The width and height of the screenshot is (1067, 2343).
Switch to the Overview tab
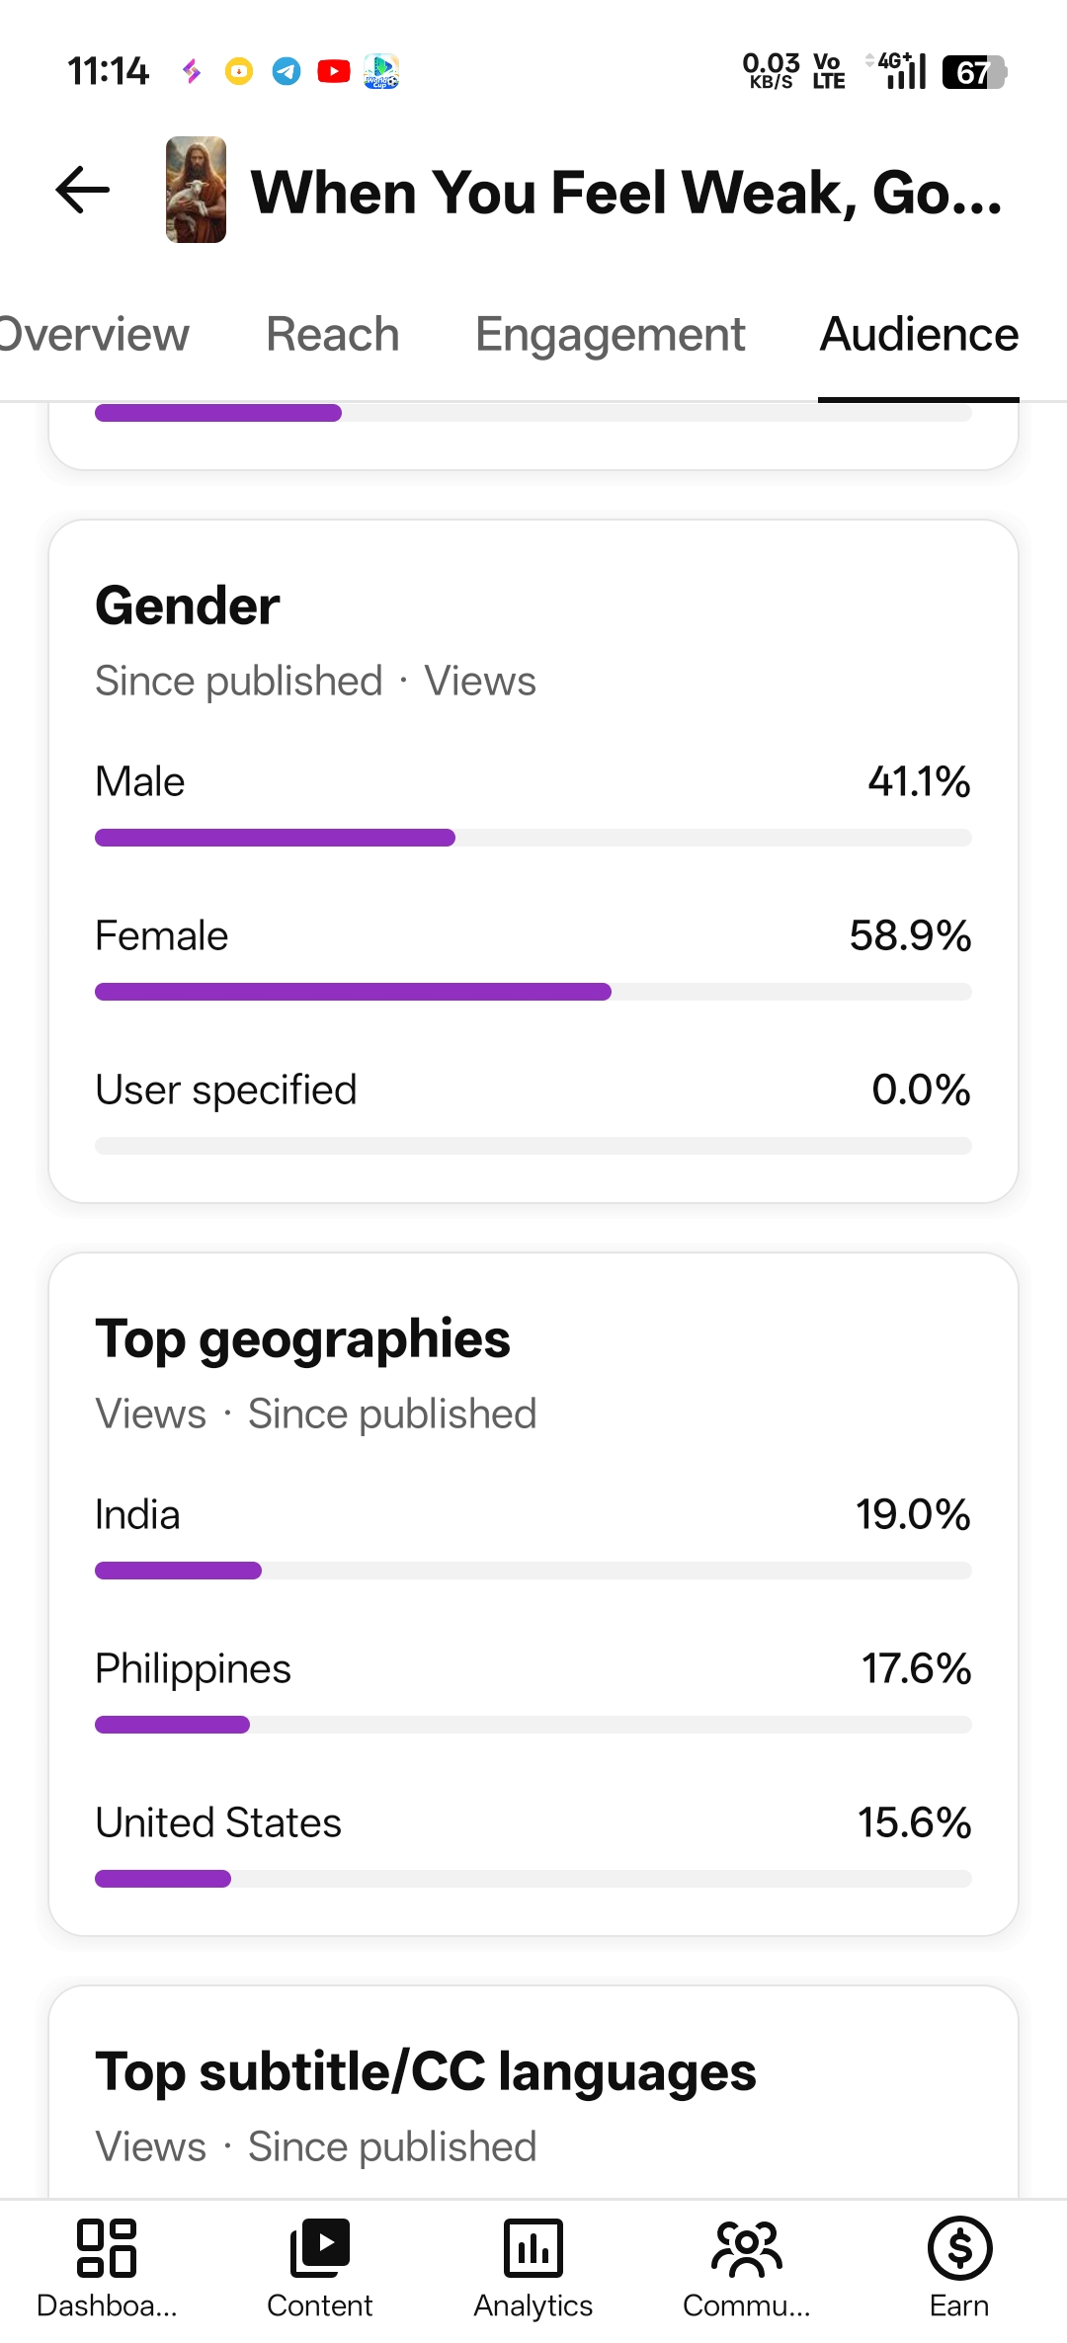(x=94, y=335)
